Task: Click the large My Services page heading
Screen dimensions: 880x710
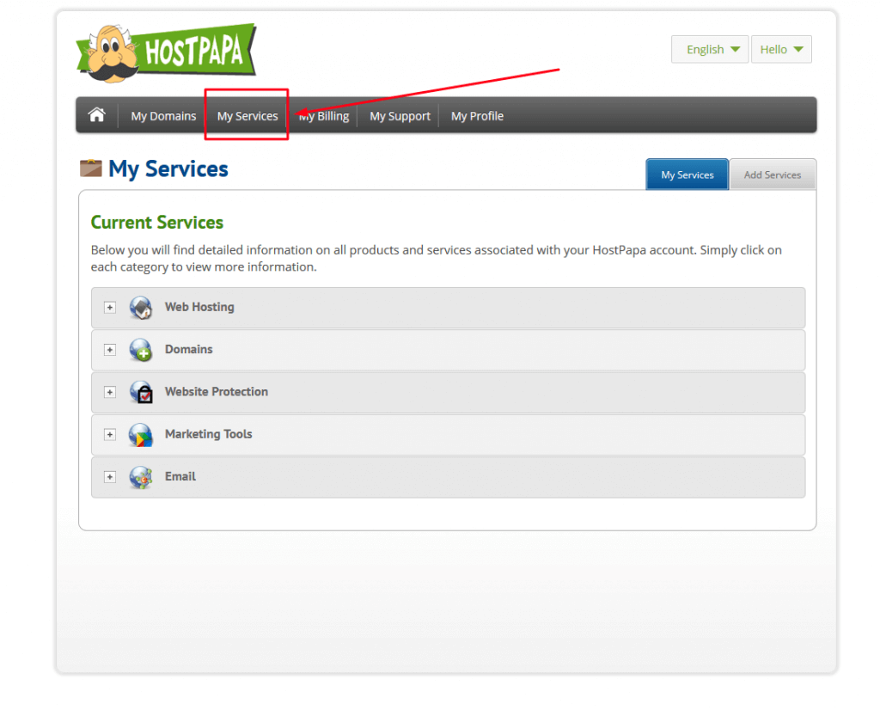Action: [168, 169]
